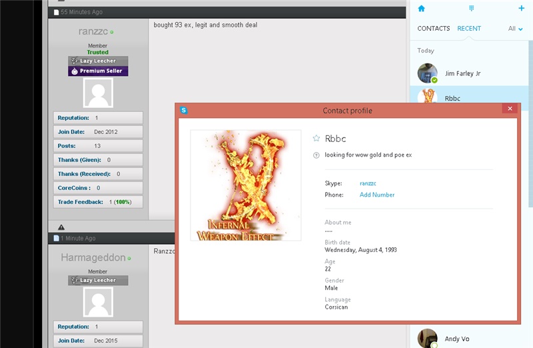Click Harmageddon's Lazy Leecher badge
Image resolution: width=533 pixels, height=348 pixels.
click(98, 280)
